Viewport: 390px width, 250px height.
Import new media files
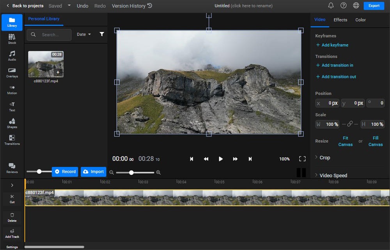click(93, 172)
